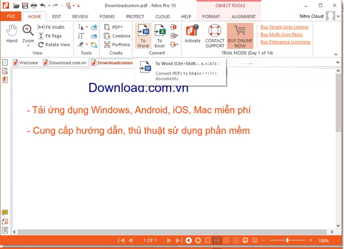This screenshot has height=249, width=344.
Task: Click the To Excel convert button
Action: 160,36
